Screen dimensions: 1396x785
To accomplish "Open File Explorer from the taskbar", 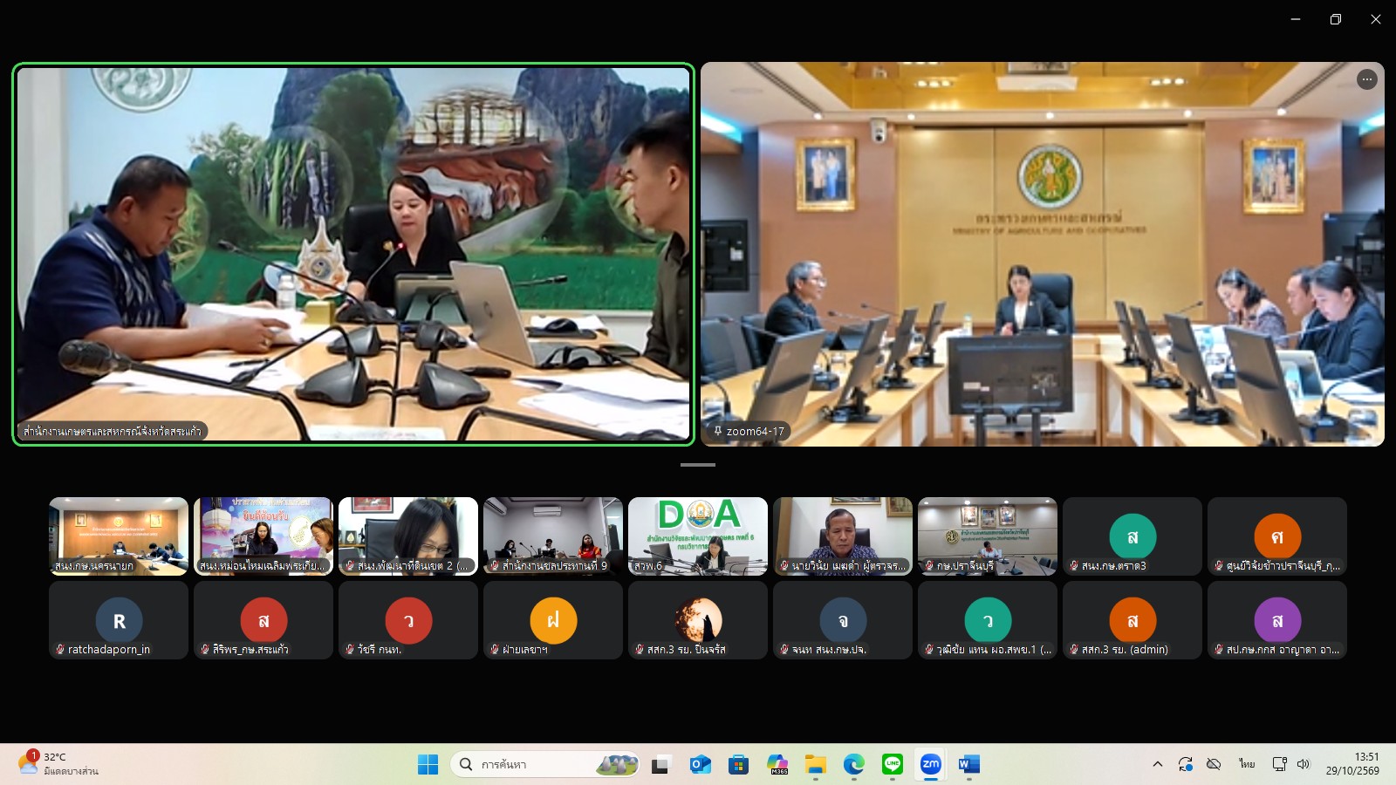I will 816,764.
